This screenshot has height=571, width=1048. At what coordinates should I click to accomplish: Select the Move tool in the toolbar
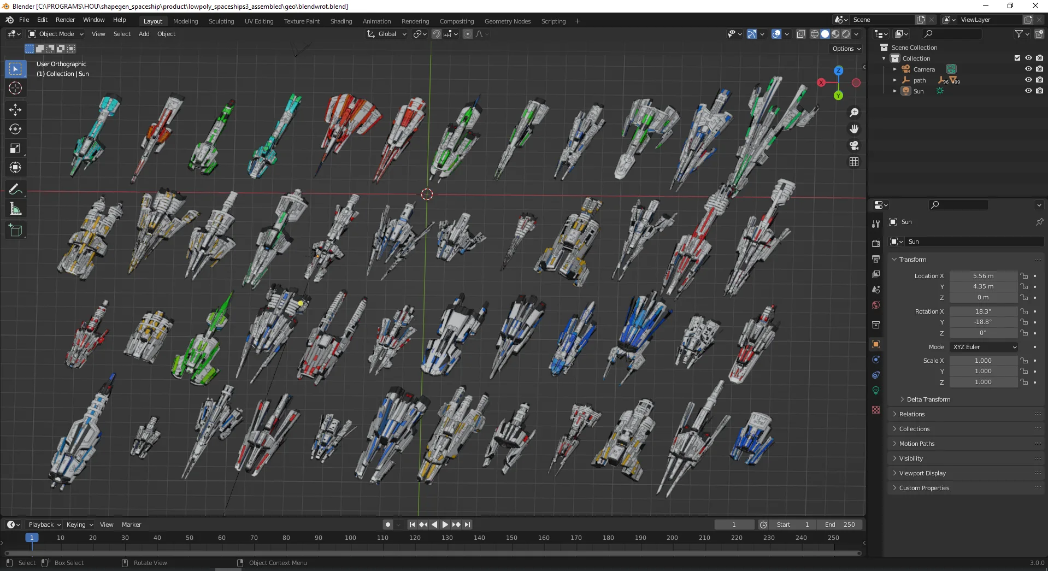(15, 110)
